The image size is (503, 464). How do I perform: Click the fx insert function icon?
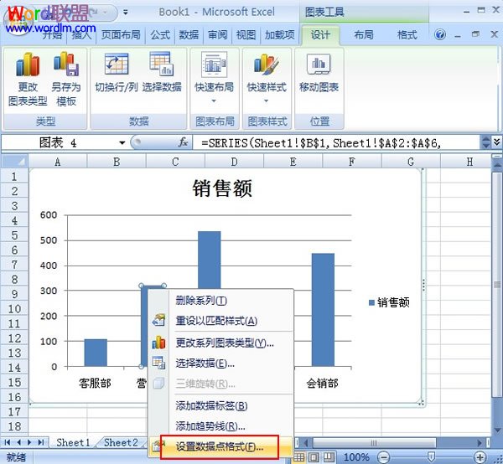click(183, 142)
